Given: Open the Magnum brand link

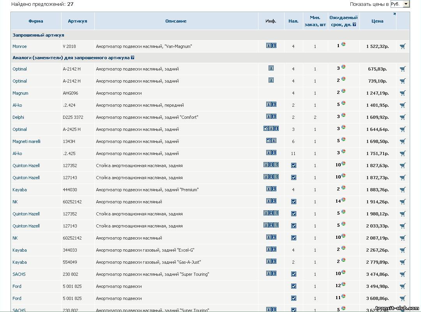Looking at the screenshot, I should coord(20,93).
